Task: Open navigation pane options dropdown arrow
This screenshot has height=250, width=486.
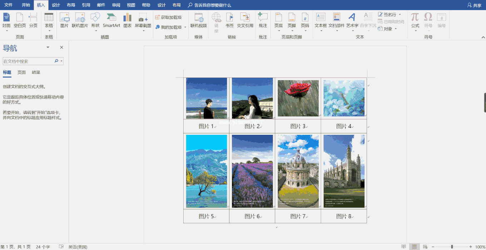Action: [x=48, y=47]
